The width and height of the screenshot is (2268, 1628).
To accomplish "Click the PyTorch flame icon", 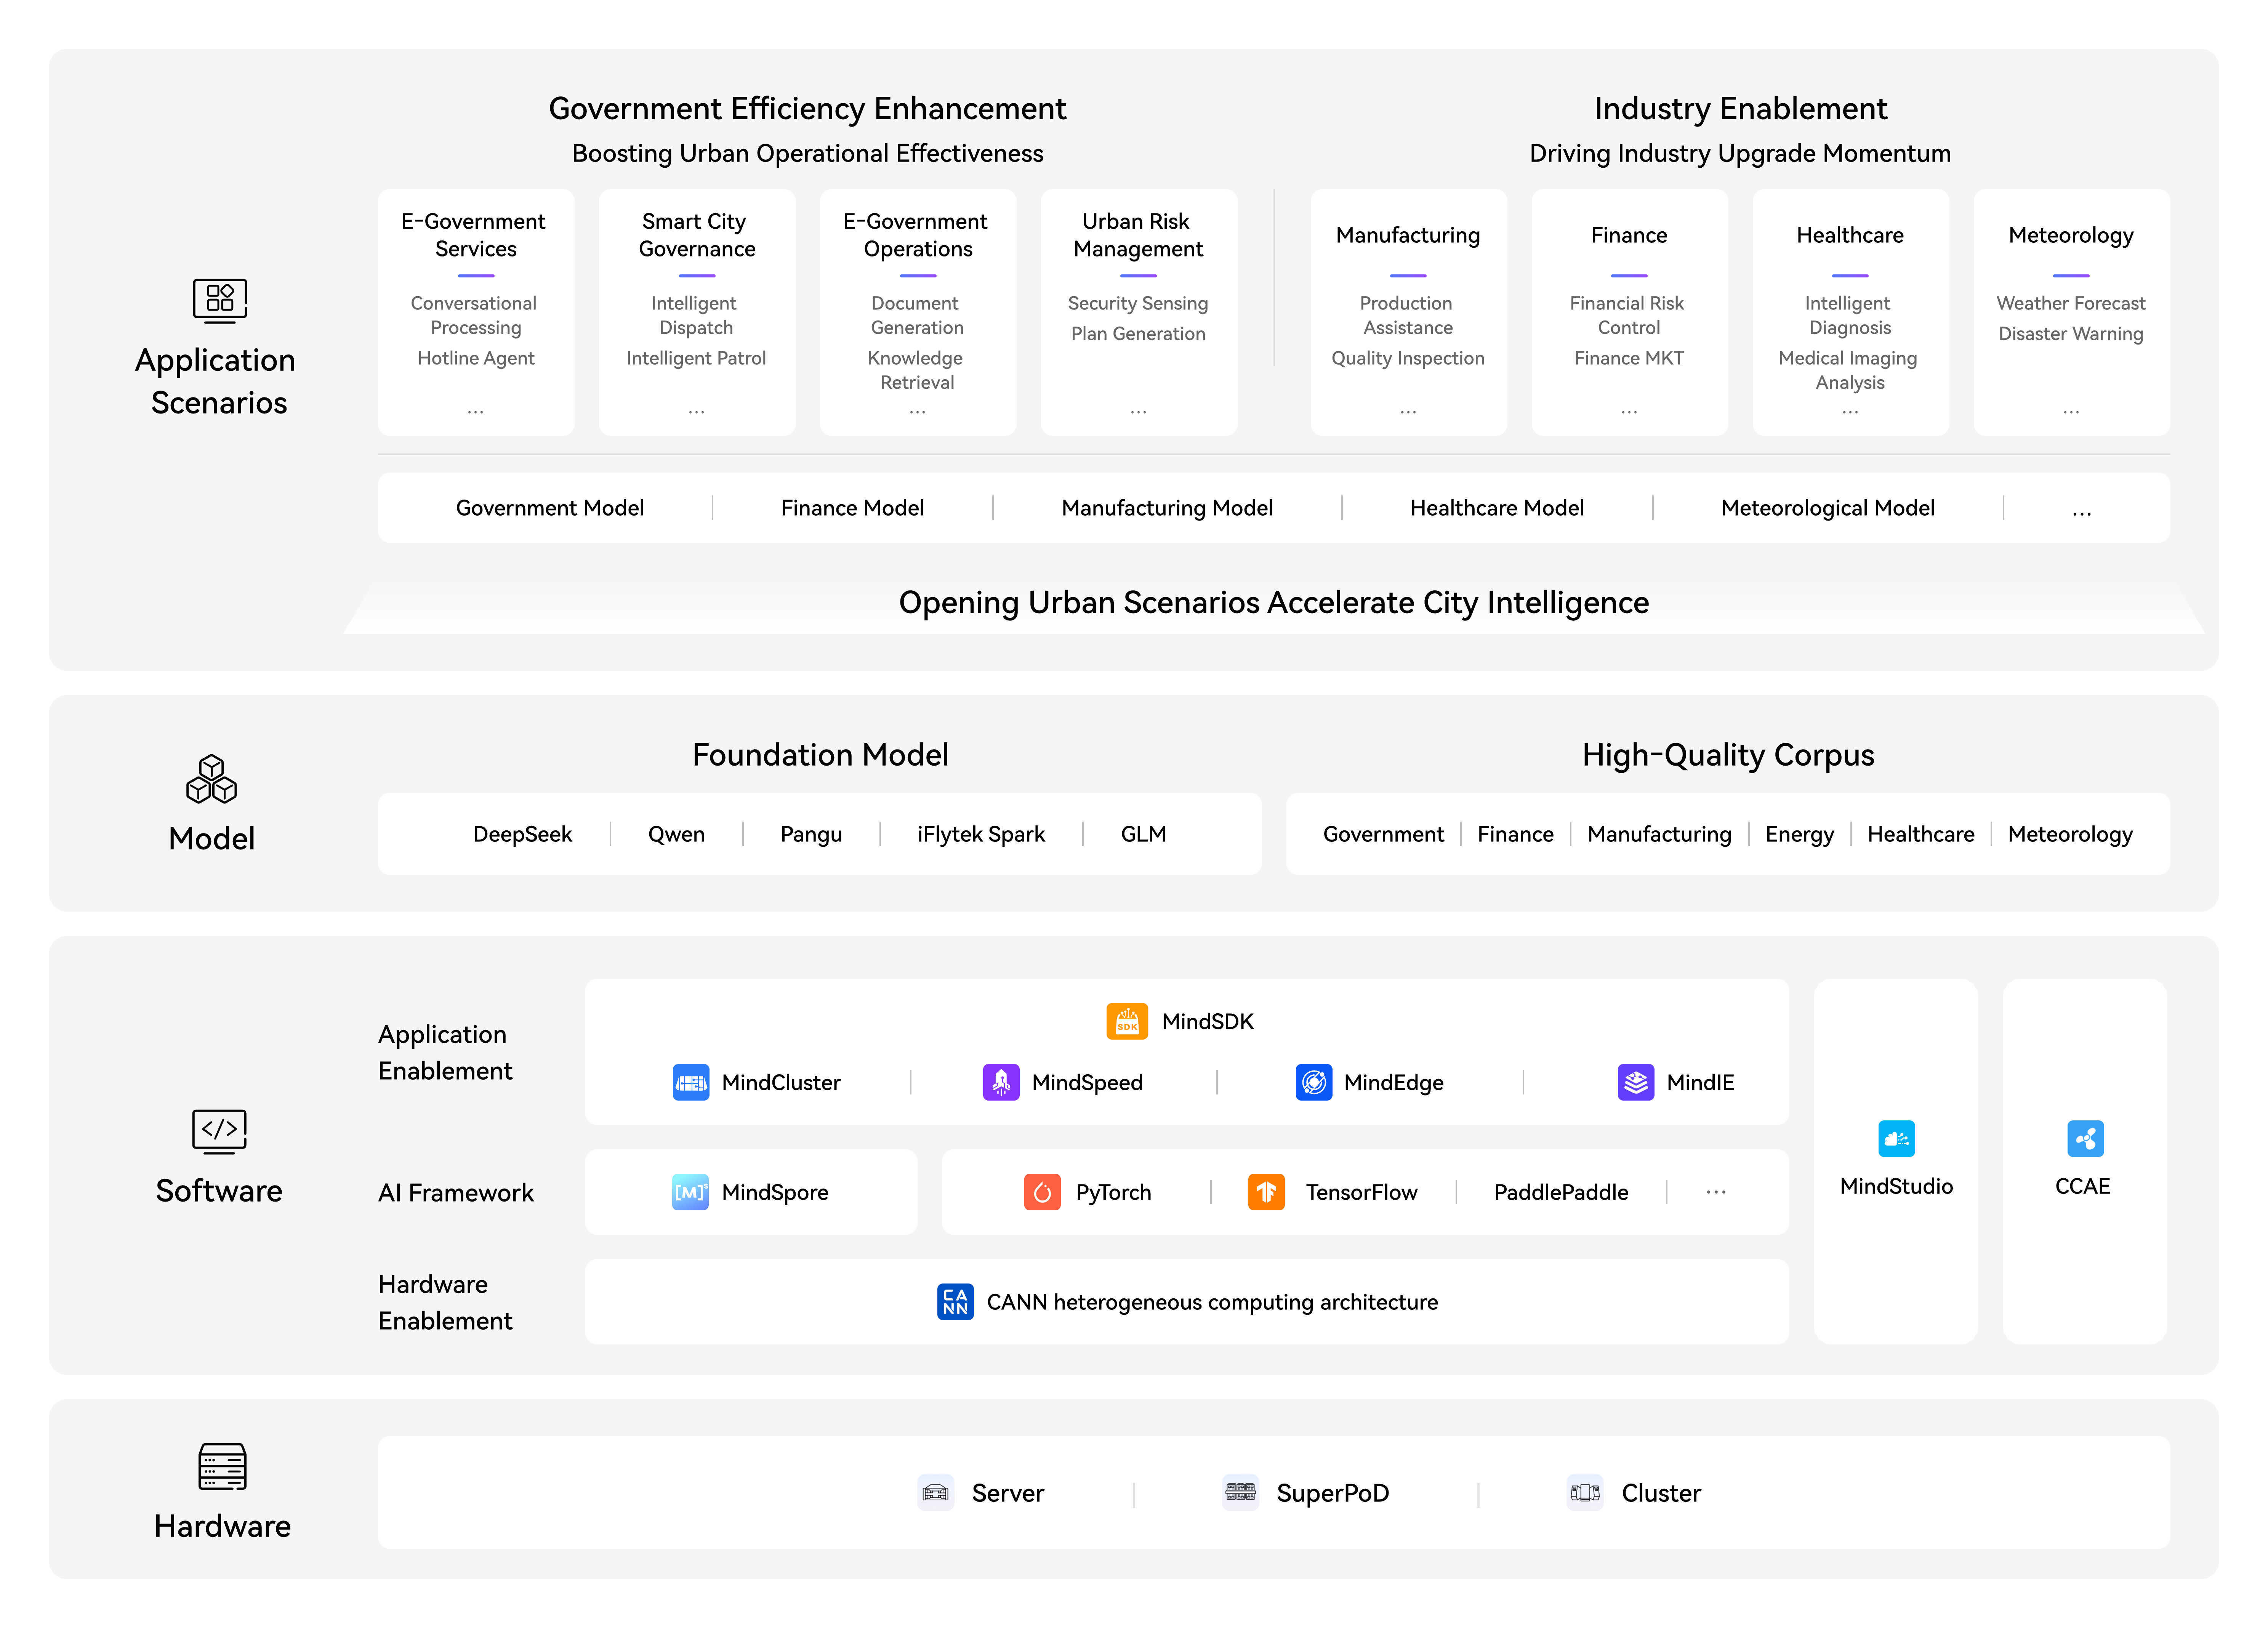I will pos(1042,1192).
